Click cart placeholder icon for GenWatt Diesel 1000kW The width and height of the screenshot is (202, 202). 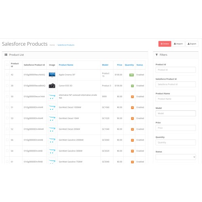52,107
